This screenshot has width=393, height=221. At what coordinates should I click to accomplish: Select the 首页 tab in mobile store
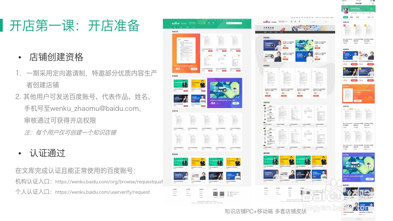[346, 17]
